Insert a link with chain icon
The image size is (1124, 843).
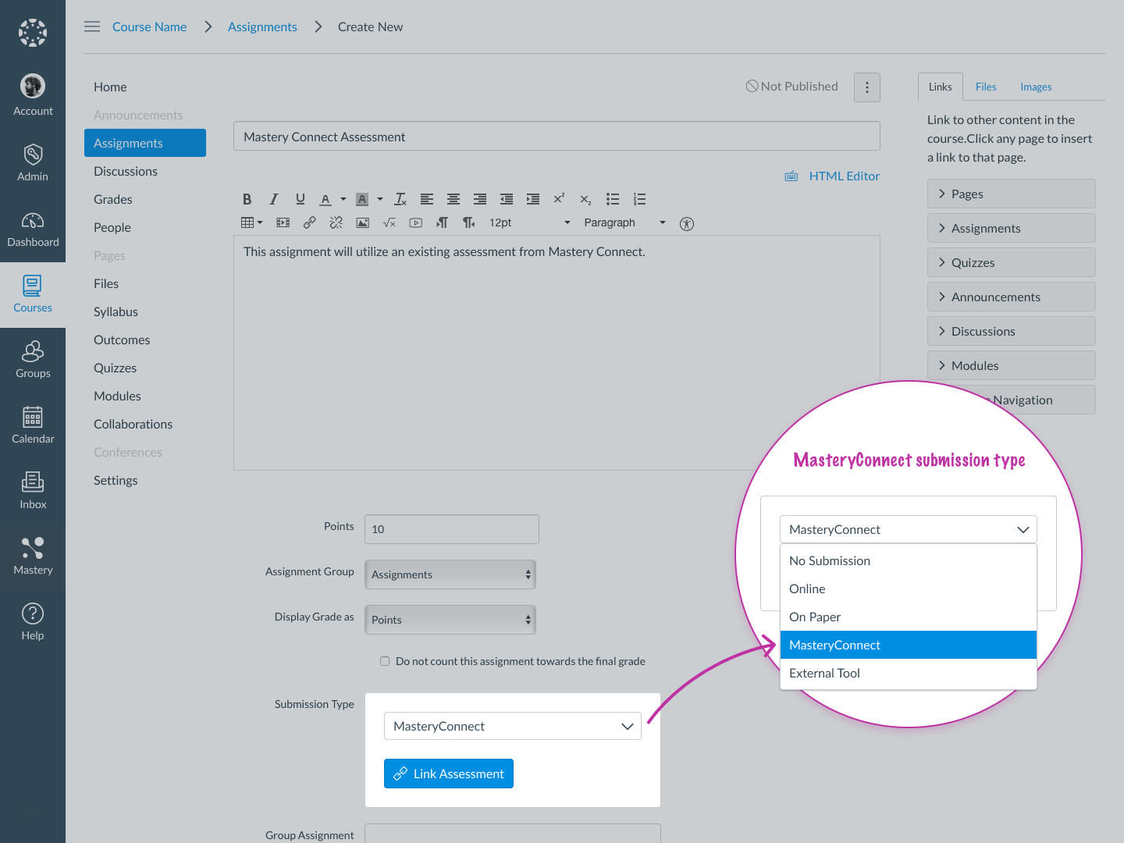pos(309,222)
